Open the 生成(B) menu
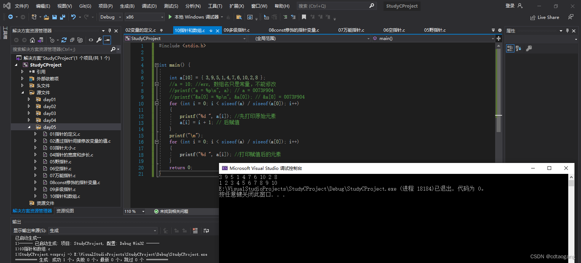This screenshot has height=263, width=581. [x=127, y=6]
